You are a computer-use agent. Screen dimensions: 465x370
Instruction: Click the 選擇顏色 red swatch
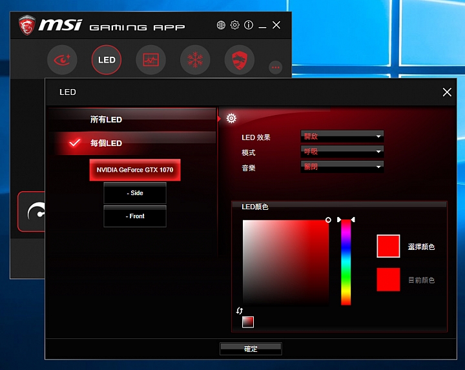coord(388,246)
